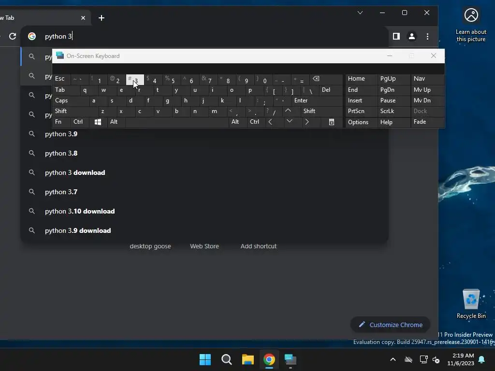Show hidden system tray icons
Screen dimensions: 495x371
point(393,359)
